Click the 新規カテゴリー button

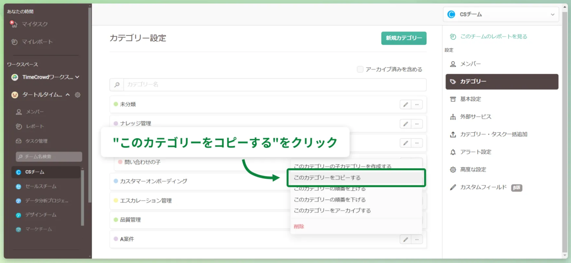[x=404, y=38]
